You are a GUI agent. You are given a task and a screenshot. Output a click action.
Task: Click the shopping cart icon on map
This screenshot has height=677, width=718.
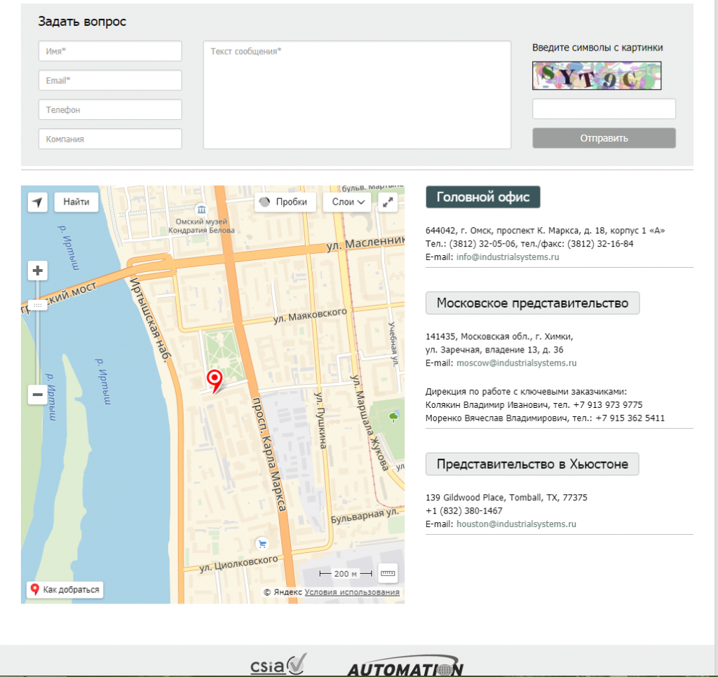coord(262,543)
